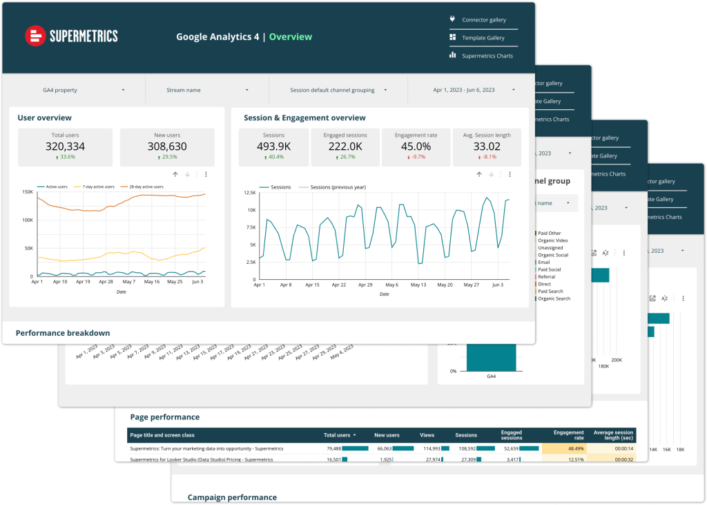Screen dimensions: 707x505
Task: Sort Page performance table by Total users
Action: click(340, 435)
